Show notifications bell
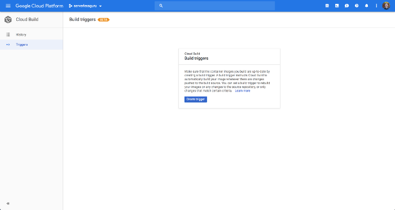The image size is (395, 210). (367, 6)
